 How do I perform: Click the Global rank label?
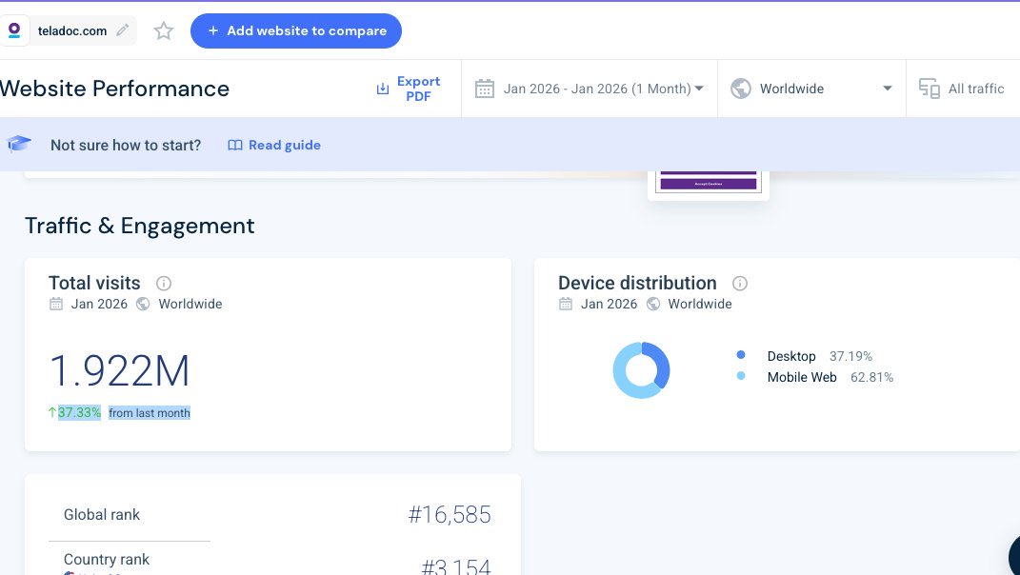(102, 514)
